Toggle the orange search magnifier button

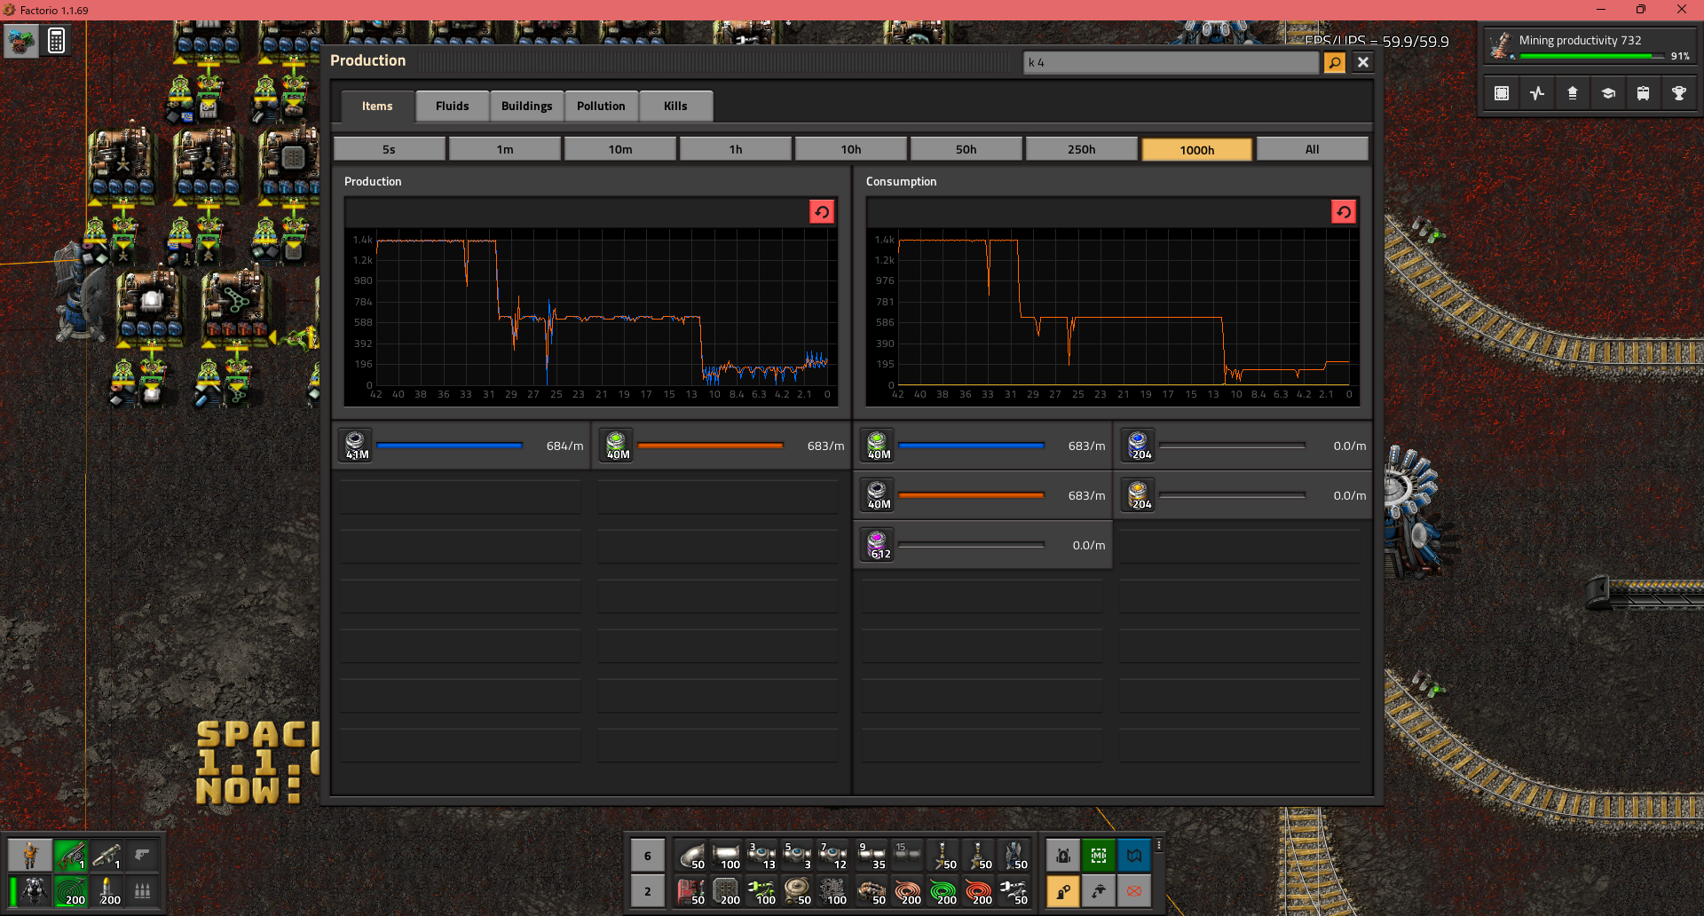pos(1335,62)
